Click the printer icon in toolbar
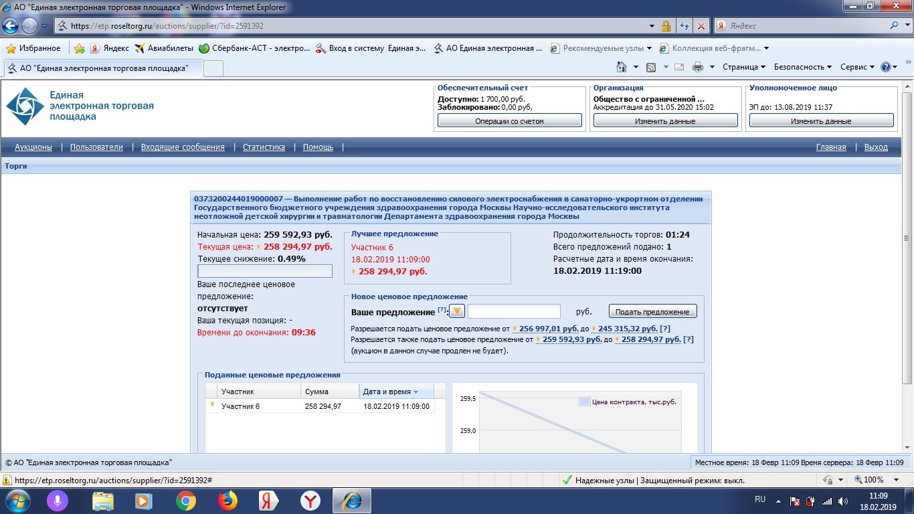 [x=697, y=67]
